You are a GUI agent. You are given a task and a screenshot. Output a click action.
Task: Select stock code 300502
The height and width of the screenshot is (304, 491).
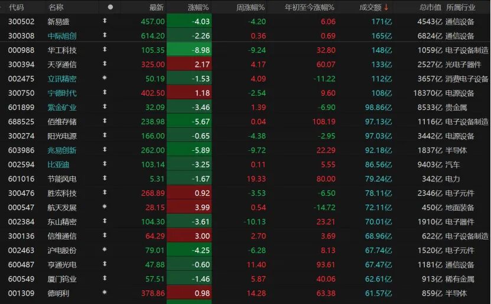(21, 22)
